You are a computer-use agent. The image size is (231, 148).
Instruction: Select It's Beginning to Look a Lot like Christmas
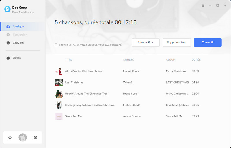coord(90,105)
